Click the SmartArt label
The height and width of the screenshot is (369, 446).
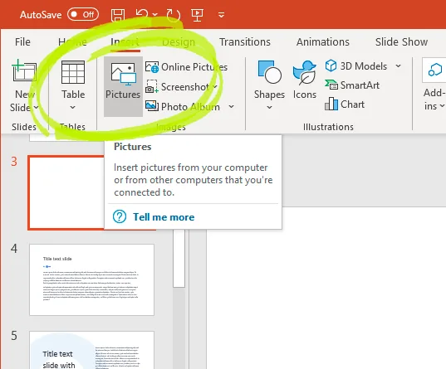pos(360,85)
